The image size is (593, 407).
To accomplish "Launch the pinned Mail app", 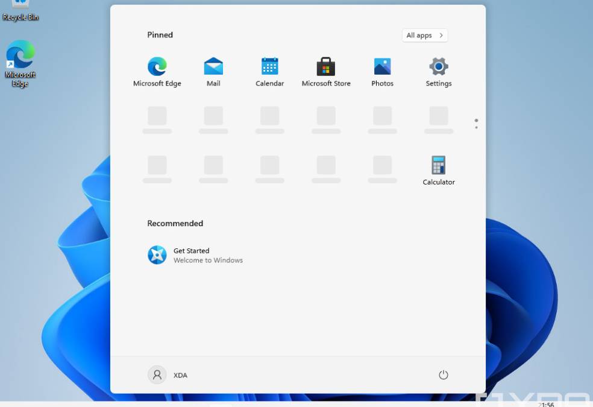I will (213, 72).
